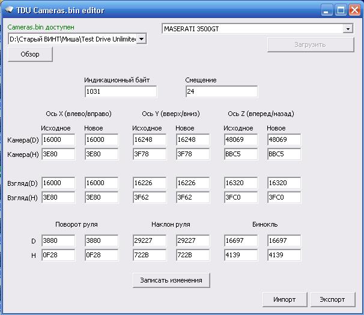Click the new Камера(D) Z axis field

284,139
